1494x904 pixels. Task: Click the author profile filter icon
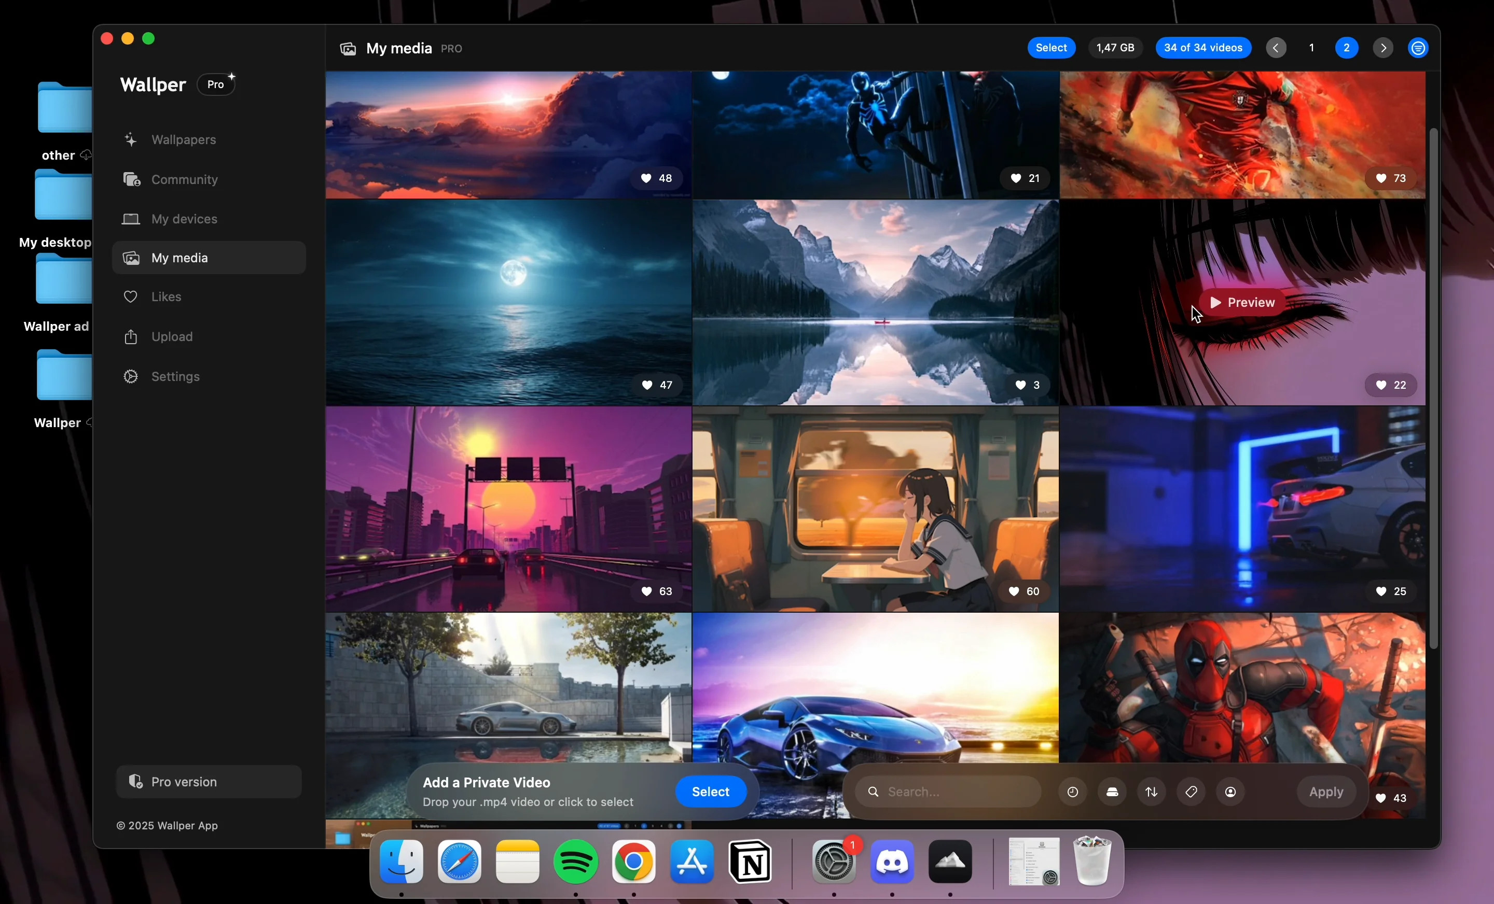[x=1230, y=792]
